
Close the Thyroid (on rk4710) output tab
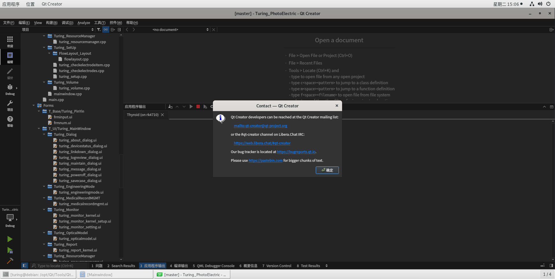pyautogui.click(x=163, y=115)
